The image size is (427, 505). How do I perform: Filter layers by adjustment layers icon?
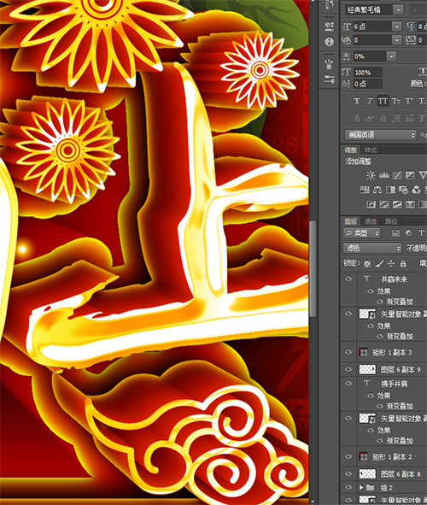pos(408,233)
